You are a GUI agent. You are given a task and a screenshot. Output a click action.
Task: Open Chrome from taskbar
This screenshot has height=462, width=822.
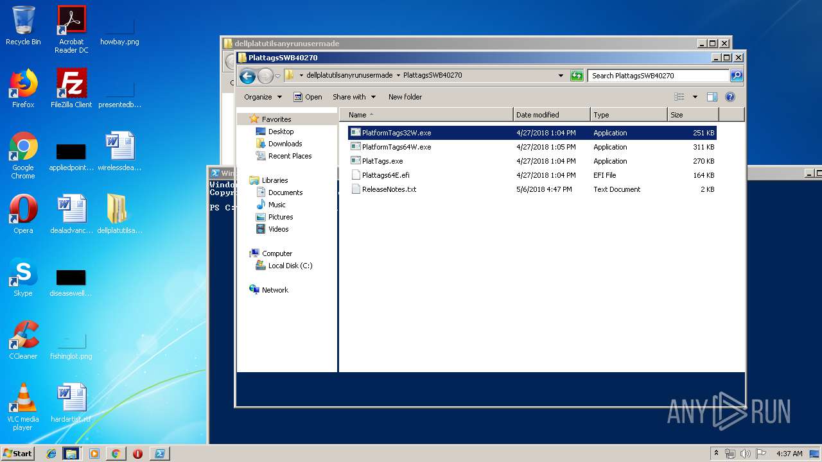(116, 454)
